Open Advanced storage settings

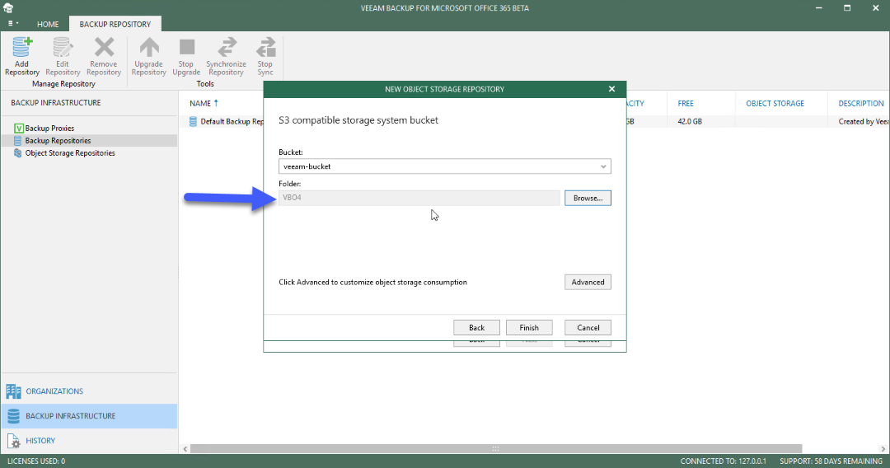588,282
